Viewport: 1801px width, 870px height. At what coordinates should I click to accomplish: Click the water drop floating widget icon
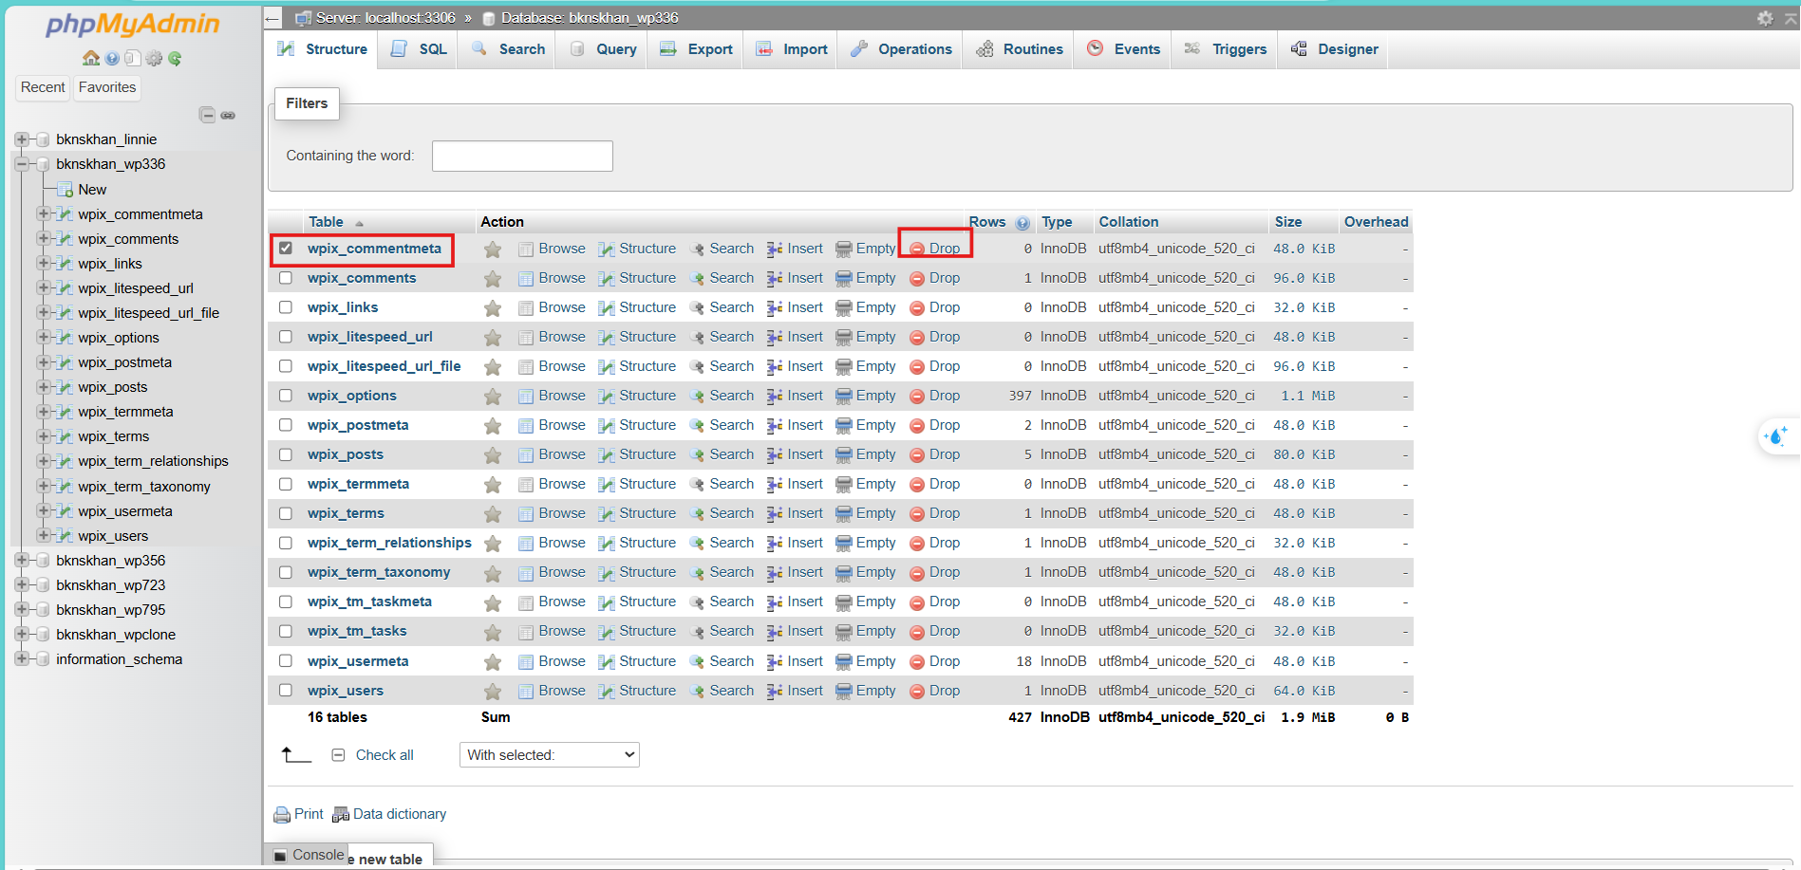[1775, 436]
